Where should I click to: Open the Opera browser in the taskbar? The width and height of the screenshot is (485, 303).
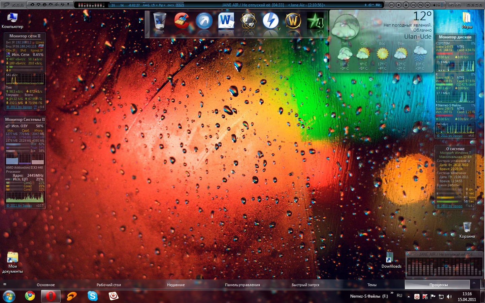pos(51,296)
